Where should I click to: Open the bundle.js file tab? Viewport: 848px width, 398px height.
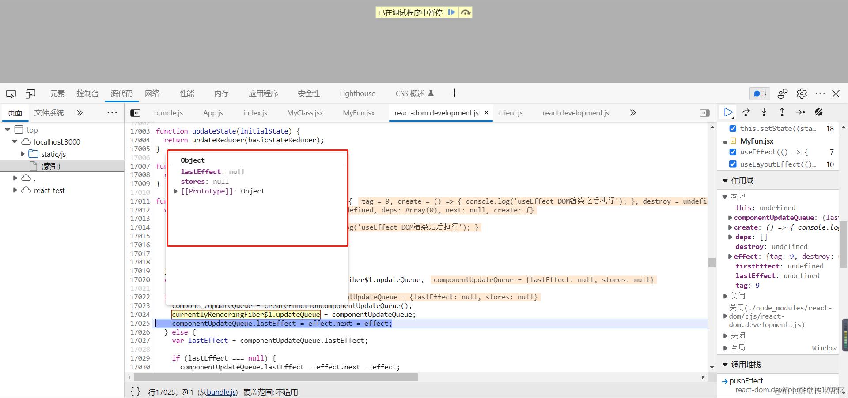(168, 113)
